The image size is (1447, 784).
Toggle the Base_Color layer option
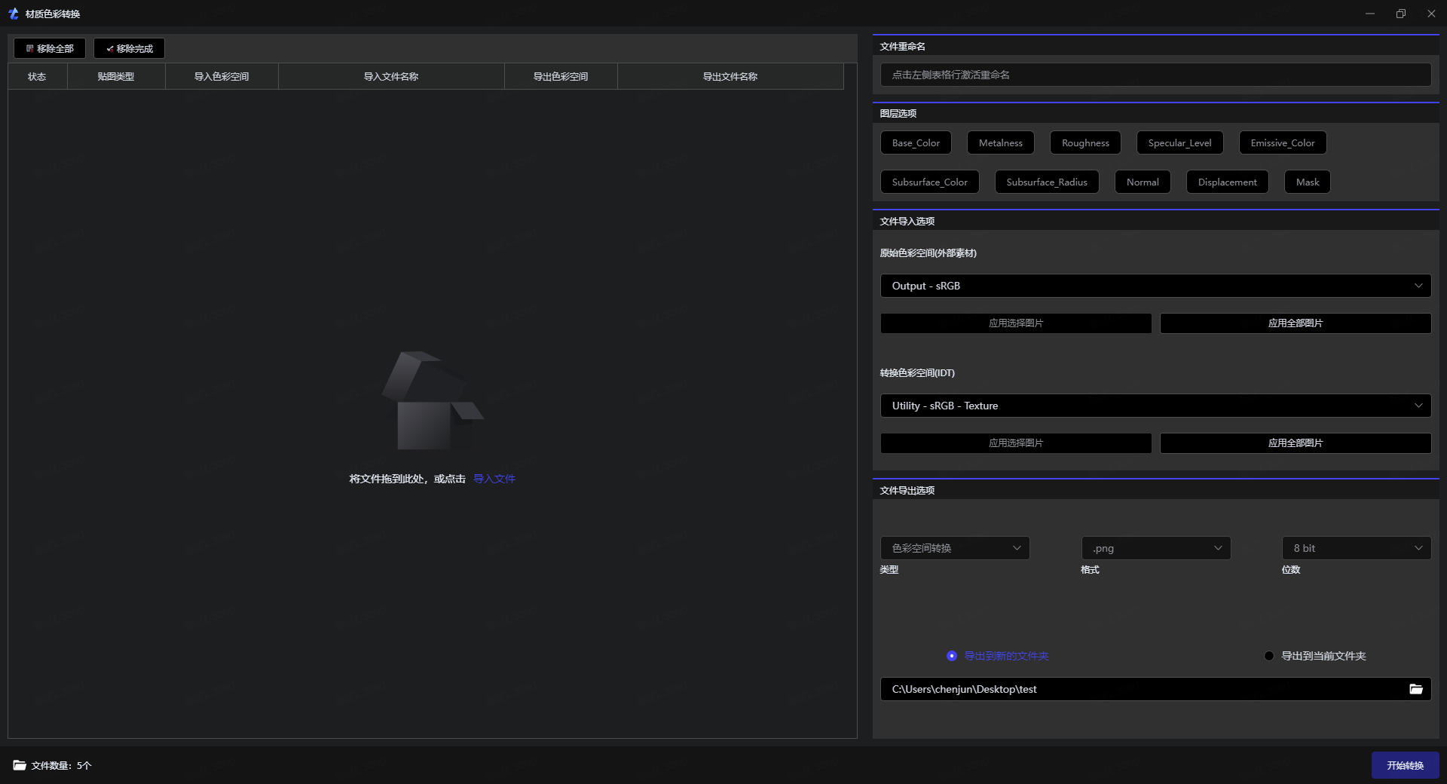point(916,142)
